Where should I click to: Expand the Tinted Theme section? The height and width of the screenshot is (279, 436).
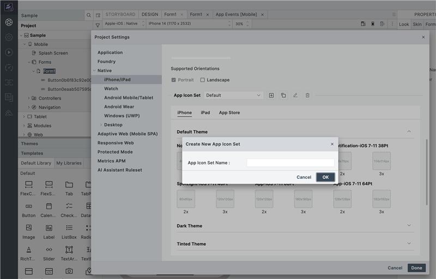pyautogui.click(x=409, y=244)
